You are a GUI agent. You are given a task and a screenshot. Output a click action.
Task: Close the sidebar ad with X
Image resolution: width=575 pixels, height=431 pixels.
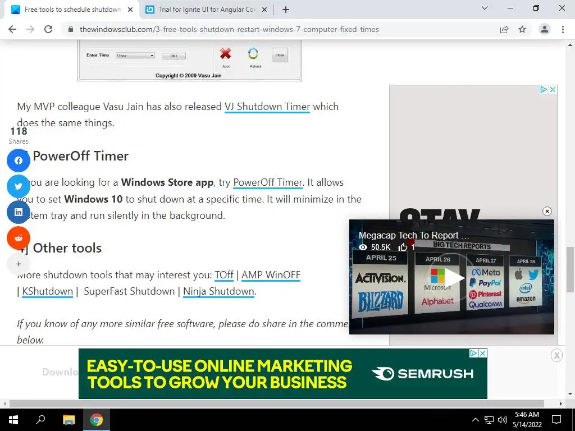[553, 89]
